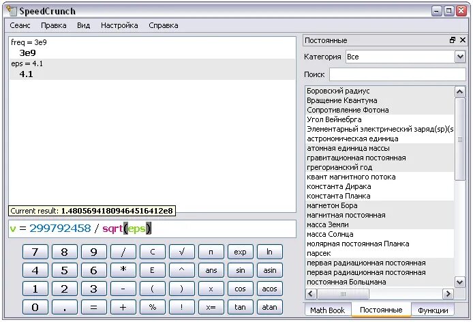Click the decimal point key
This screenshot has height=322, width=473.
point(64,307)
